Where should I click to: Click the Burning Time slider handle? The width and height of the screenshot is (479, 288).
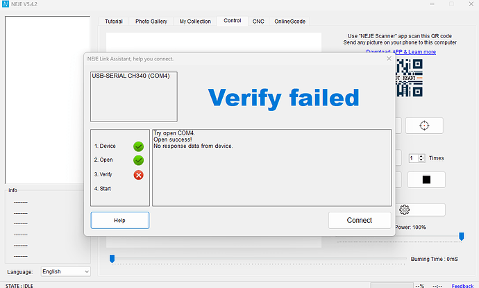(x=112, y=259)
